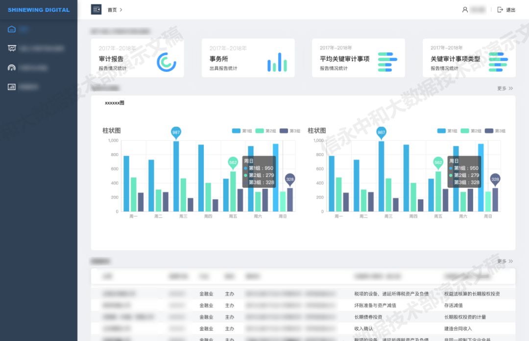
Task: Toggle 第1组 legend in the right chart
Action: [x=447, y=131]
